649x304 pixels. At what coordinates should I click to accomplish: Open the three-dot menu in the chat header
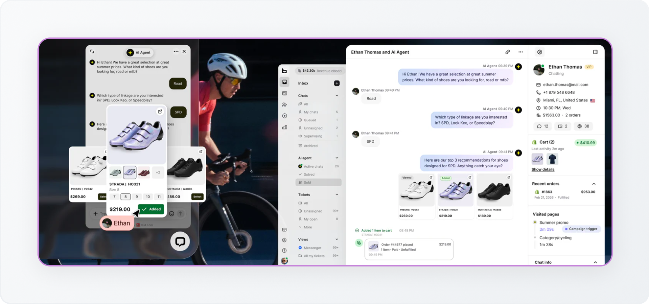(520, 52)
